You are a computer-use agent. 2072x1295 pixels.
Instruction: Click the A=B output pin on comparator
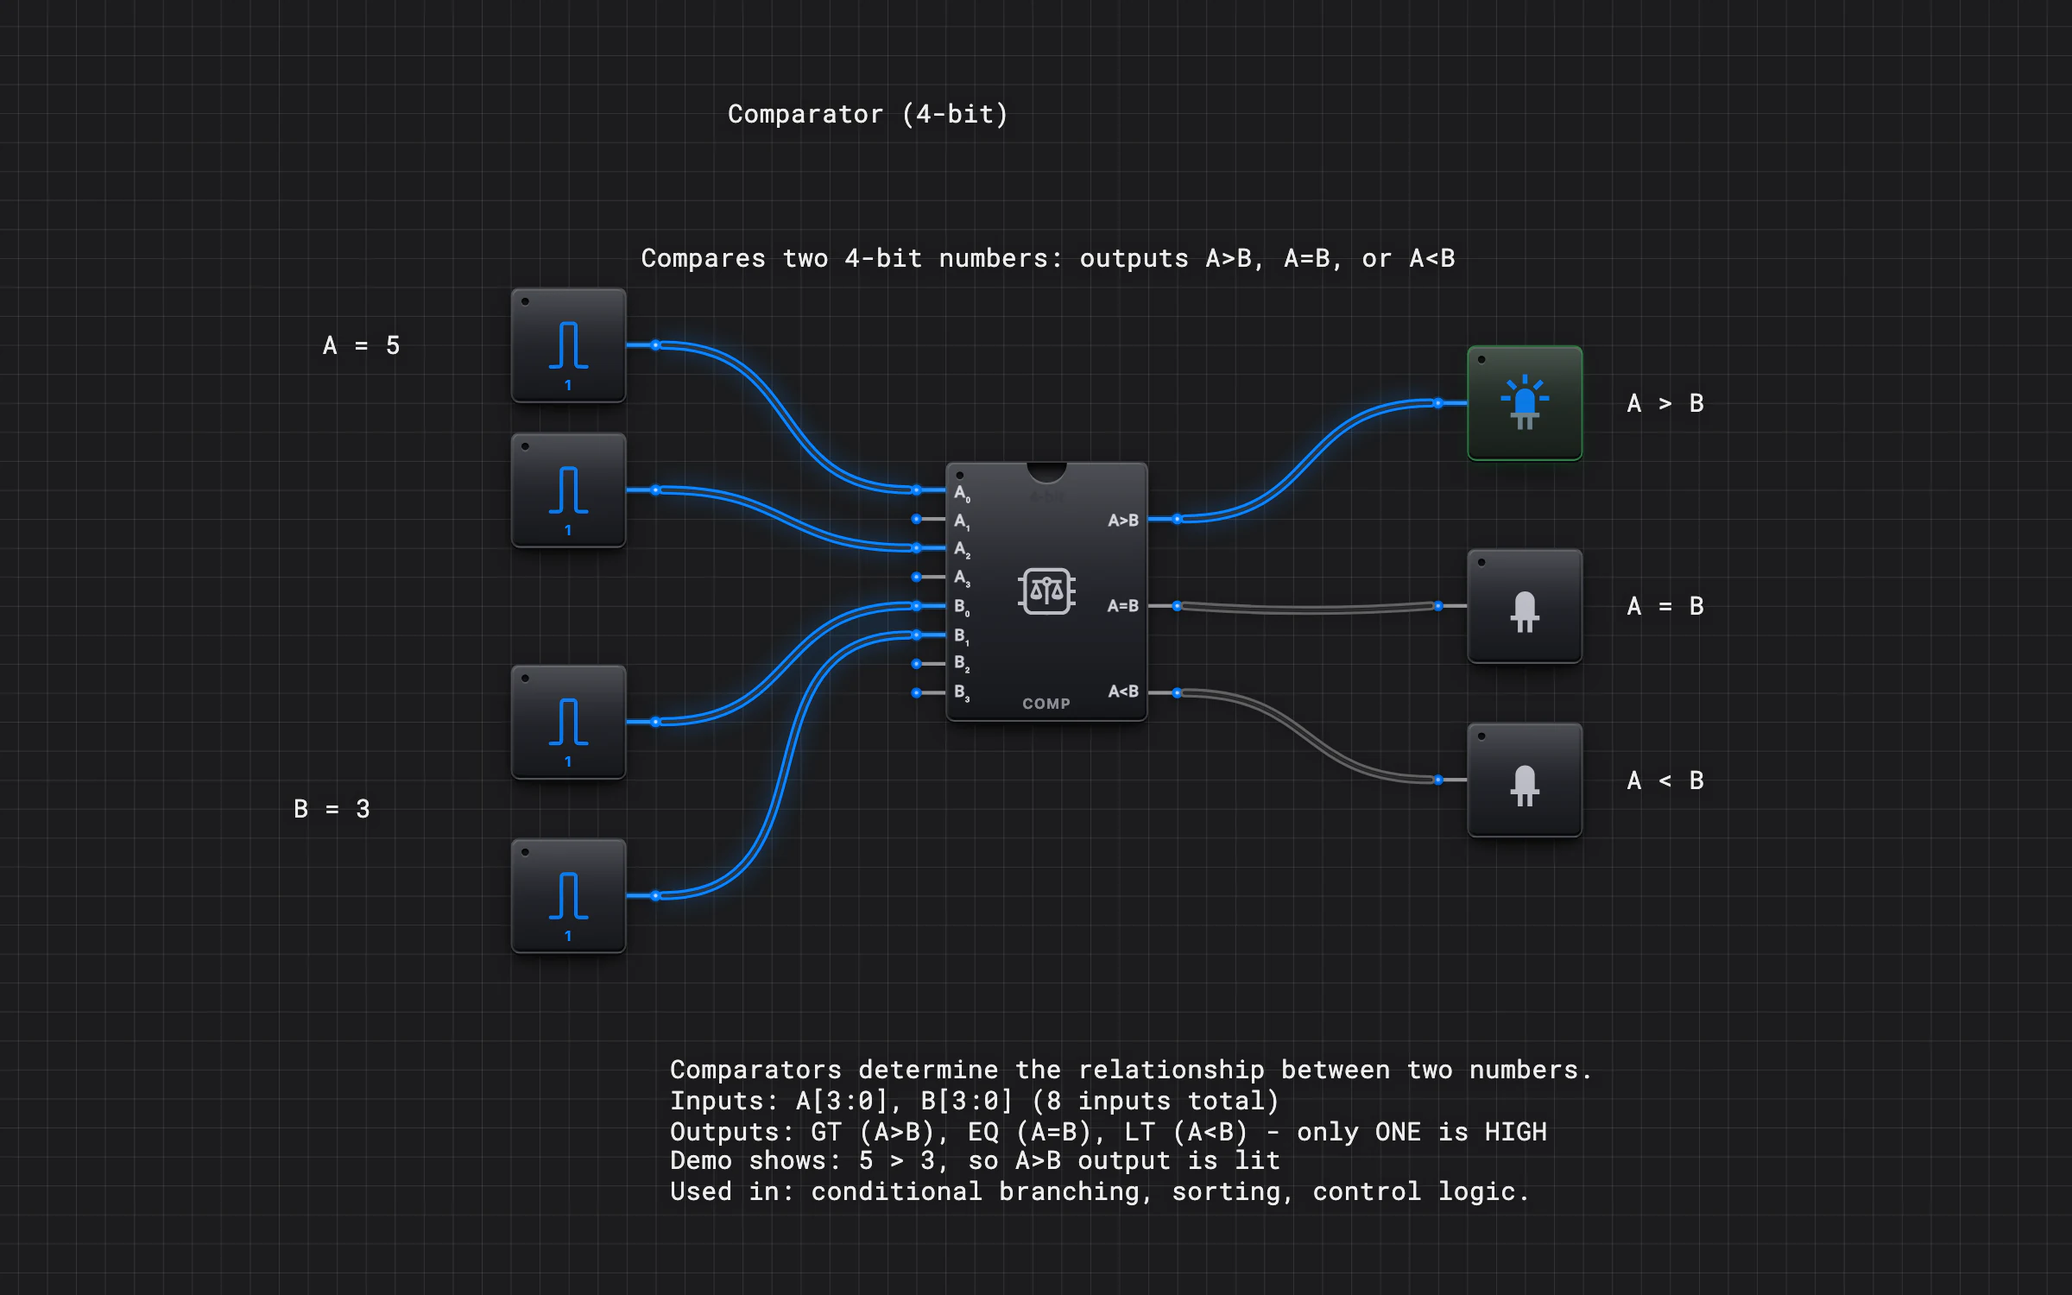(x=1177, y=606)
